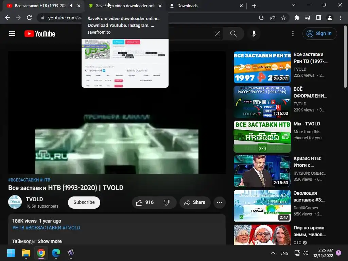The image size is (348, 261).
Task: Open the #ВСЕЗАСТАВКИ hashtag above the title
Action: [23, 180]
